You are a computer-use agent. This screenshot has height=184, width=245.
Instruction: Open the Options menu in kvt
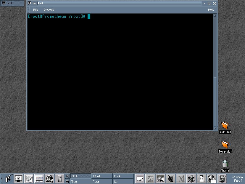pos(49,10)
